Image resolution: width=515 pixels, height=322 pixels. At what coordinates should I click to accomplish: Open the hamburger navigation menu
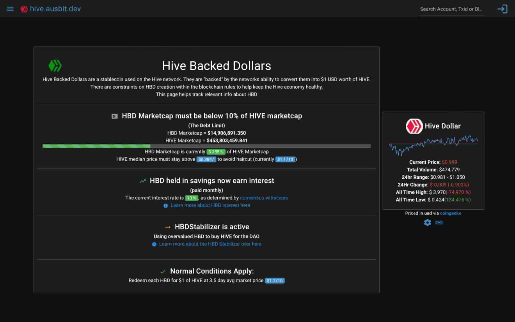[x=10, y=9]
